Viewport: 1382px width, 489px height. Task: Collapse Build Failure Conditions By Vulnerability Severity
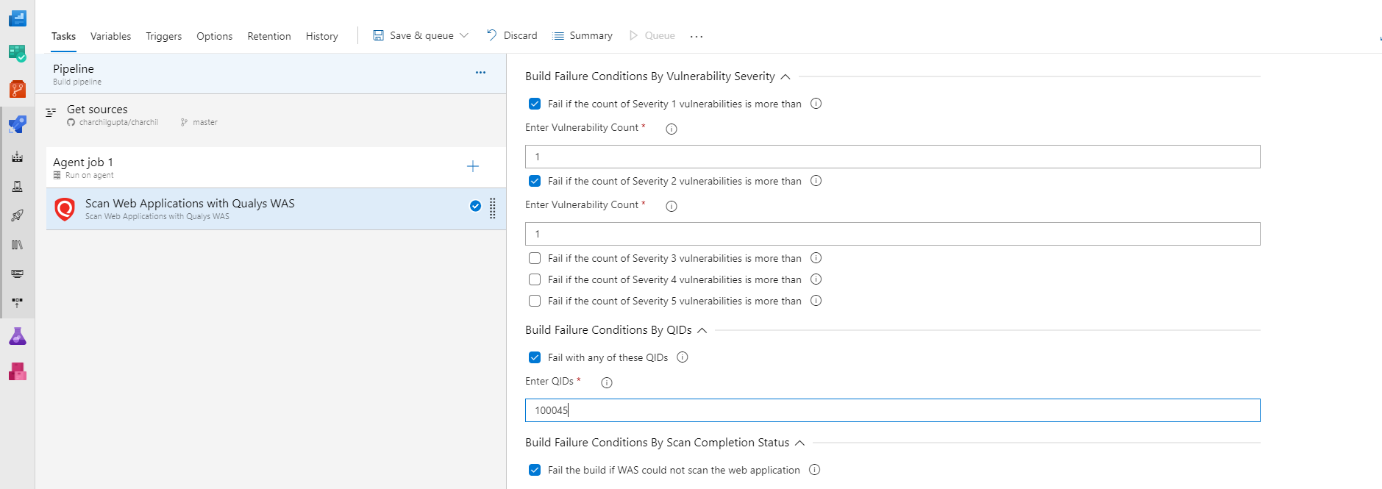[x=786, y=76]
